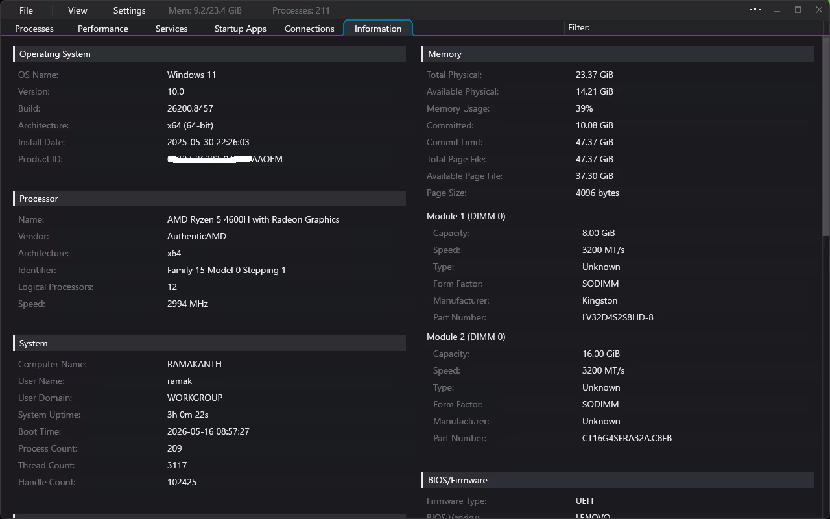Select Family 15 Model 0 Stepping 1
Screen dimensions: 830x519
pyautogui.click(x=226, y=270)
